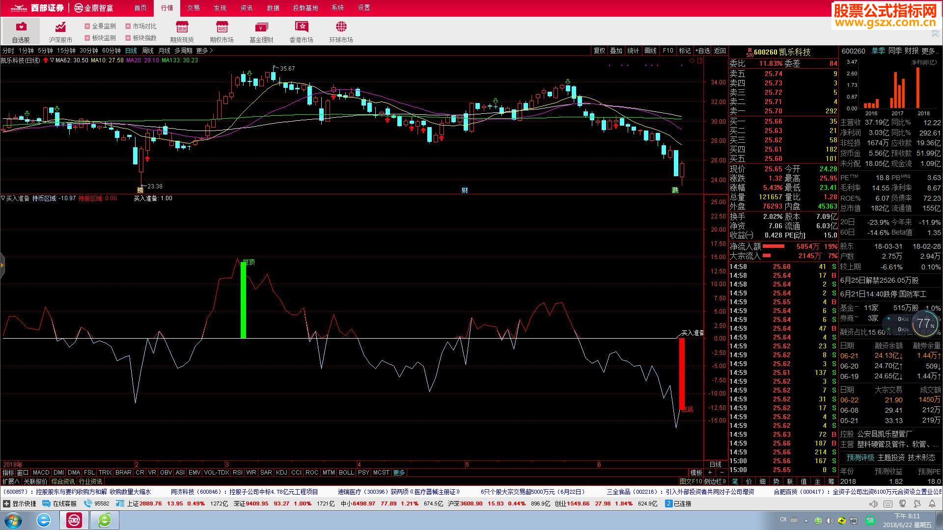This screenshot has height=530, width=943.
Task: Select the 笔 tick detail tab
Action: [x=735, y=481]
